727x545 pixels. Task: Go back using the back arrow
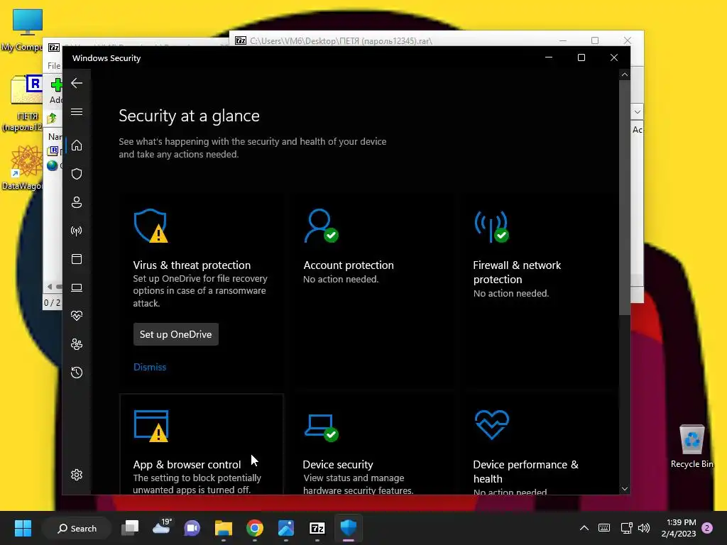77,84
